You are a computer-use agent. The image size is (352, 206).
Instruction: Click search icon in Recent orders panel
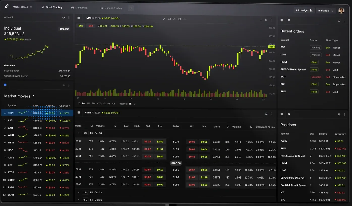(289, 20)
